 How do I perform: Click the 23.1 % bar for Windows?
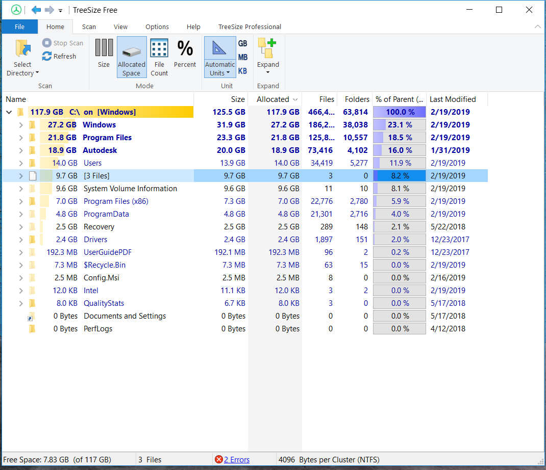(x=400, y=125)
